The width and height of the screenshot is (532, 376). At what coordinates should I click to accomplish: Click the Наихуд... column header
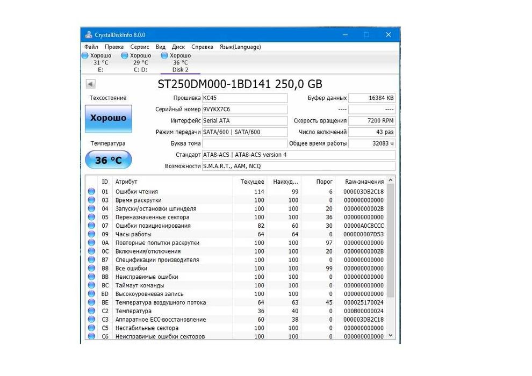tap(284, 182)
